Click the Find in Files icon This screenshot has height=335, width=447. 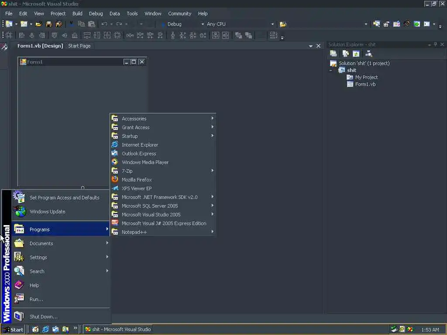[x=283, y=24]
